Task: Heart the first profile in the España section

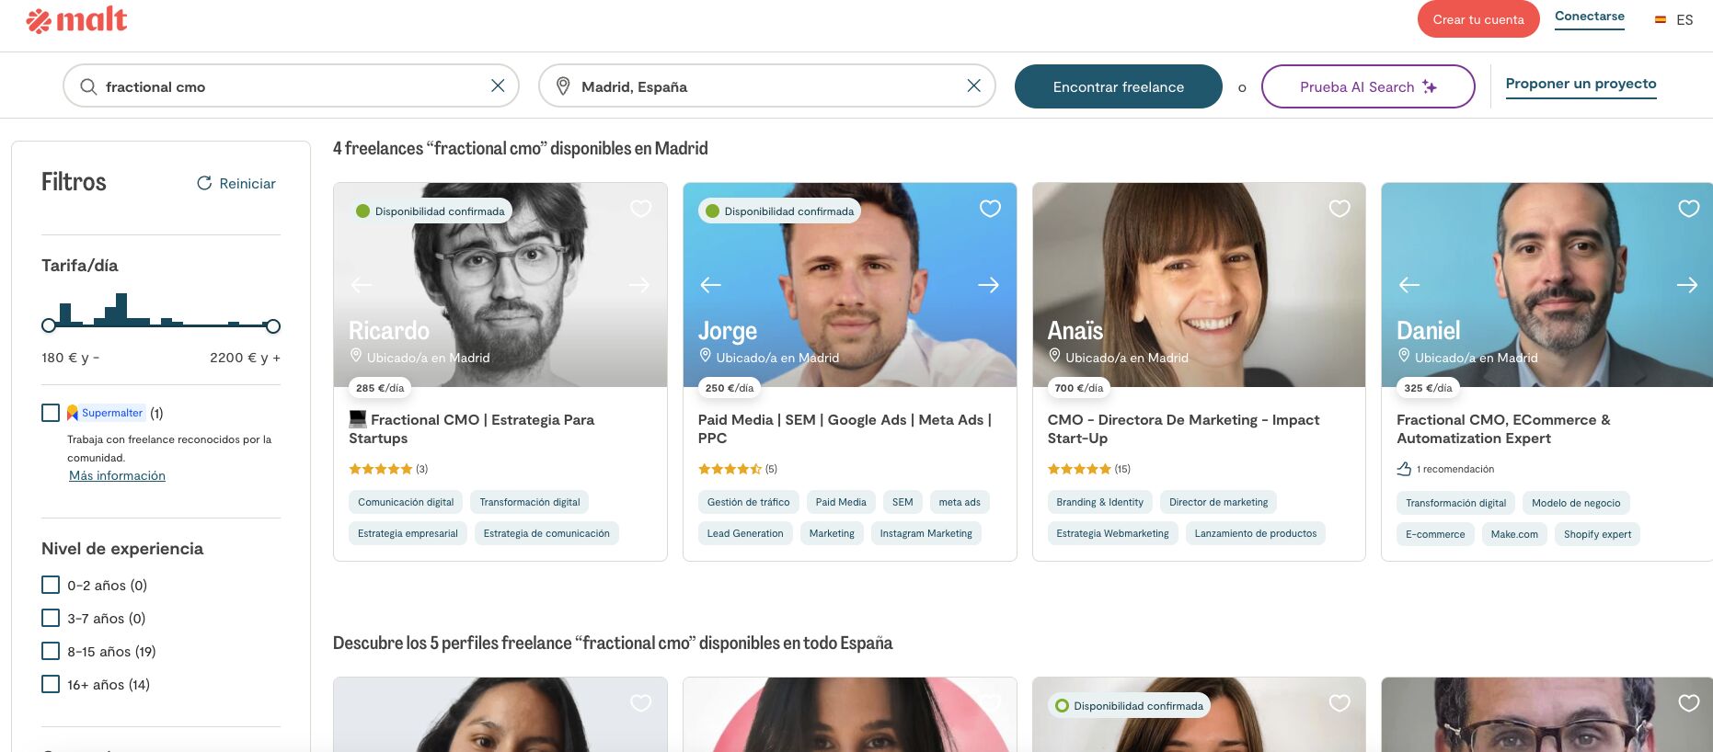Action: click(640, 703)
